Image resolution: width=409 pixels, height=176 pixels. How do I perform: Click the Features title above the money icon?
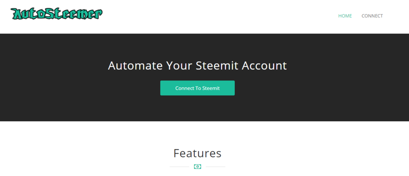pos(197,153)
